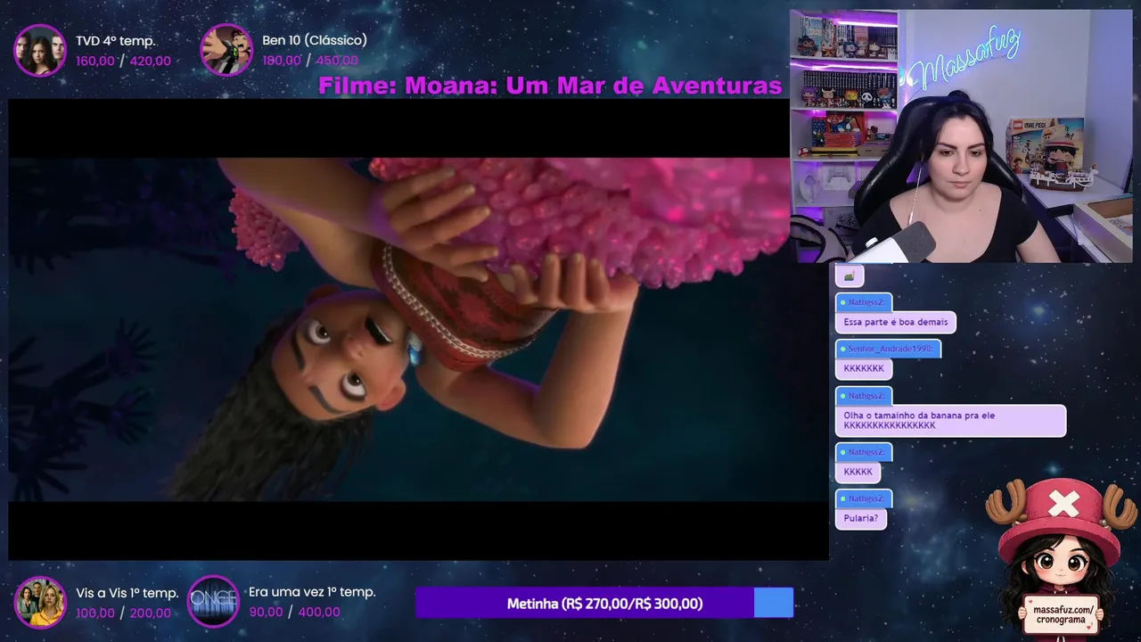The height and width of the screenshot is (642, 1141).
Task: Click the "KKKKKKK" message by Senhor_Andrade1998
Action: pyautogui.click(x=864, y=368)
